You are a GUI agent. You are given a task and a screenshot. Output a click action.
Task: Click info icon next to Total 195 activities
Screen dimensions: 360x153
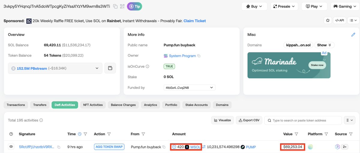click(41, 120)
